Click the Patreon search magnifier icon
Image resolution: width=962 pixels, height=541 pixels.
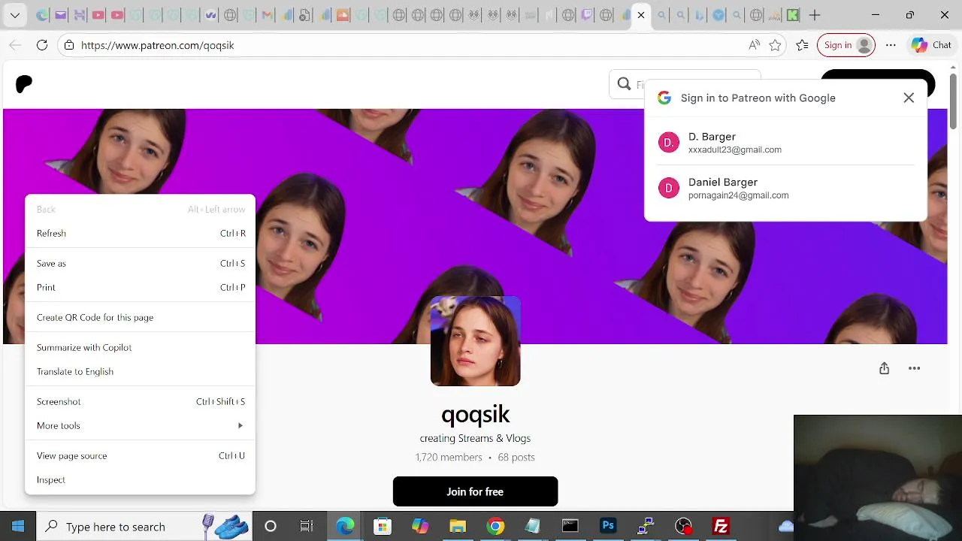(x=624, y=84)
